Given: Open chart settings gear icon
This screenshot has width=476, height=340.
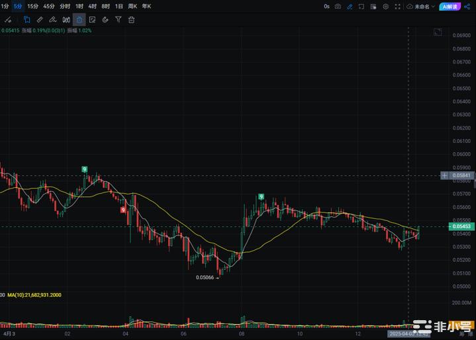Looking at the screenshot, I should 385,7.
